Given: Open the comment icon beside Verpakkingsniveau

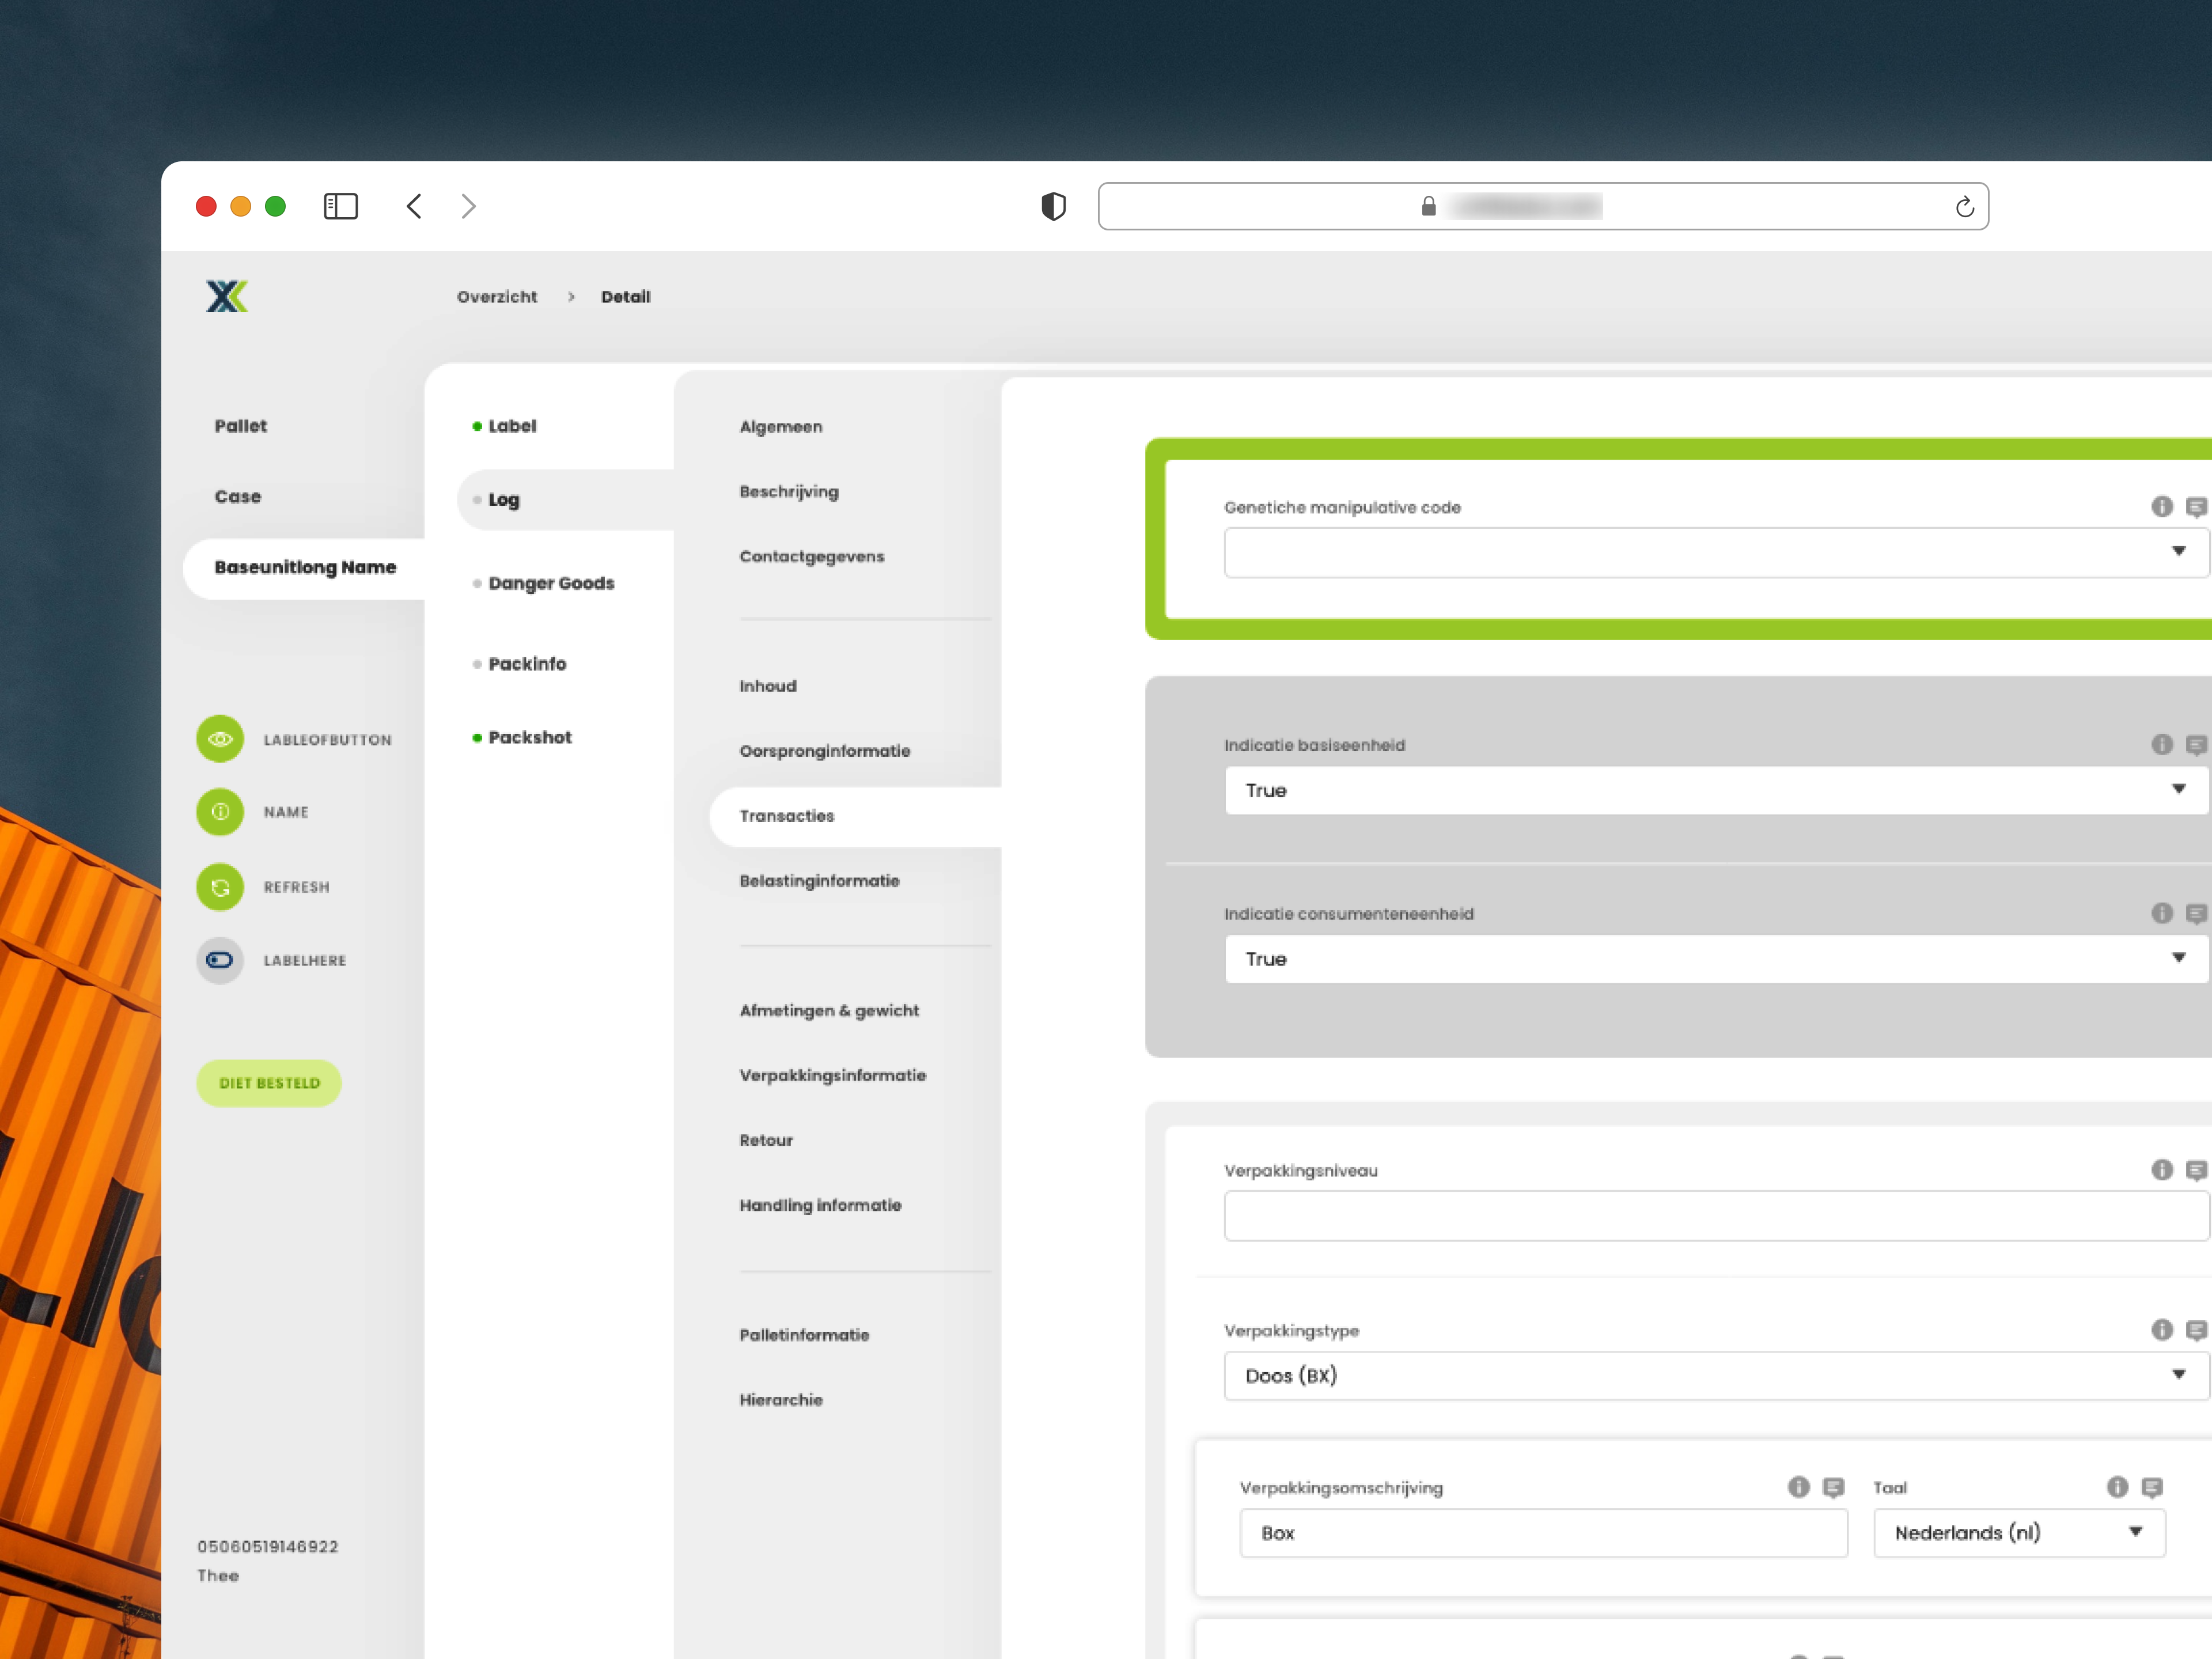Looking at the screenshot, I should coord(2196,1170).
